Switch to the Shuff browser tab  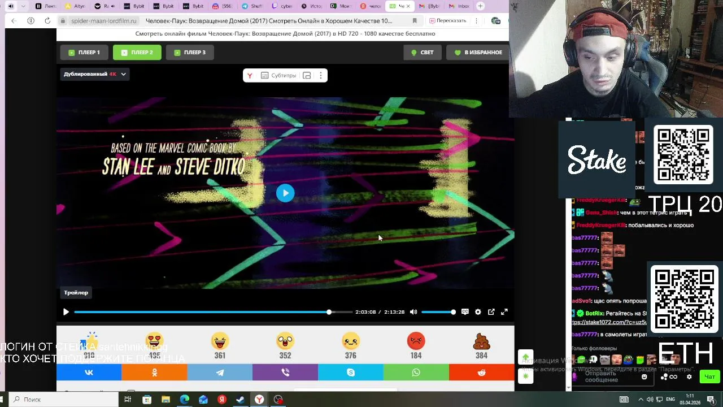coord(252,6)
